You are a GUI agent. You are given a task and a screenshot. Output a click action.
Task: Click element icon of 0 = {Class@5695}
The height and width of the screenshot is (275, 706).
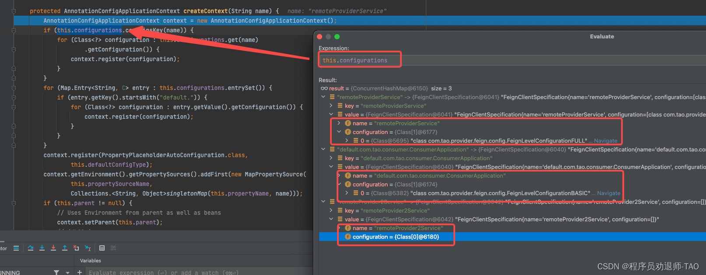(x=356, y=141)
